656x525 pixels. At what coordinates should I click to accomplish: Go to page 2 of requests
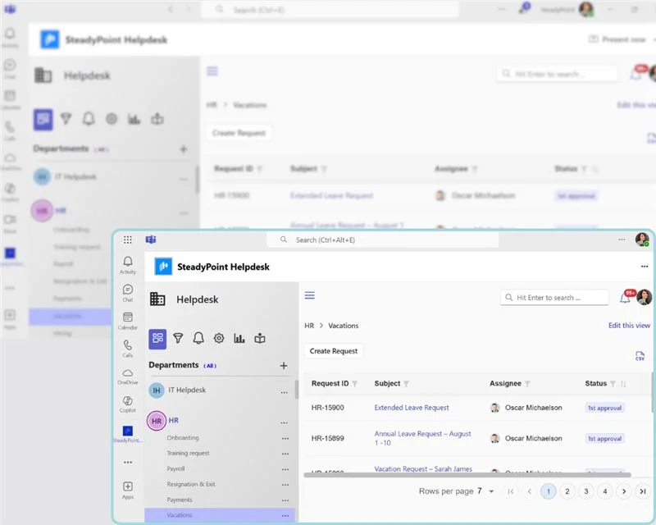point(567,491)
